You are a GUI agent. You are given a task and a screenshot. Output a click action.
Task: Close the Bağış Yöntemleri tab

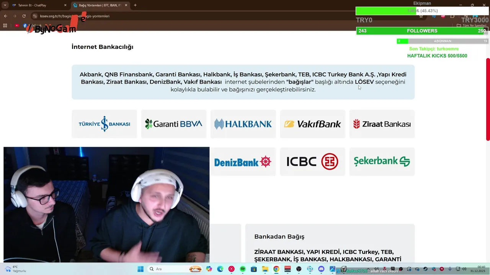127,5
